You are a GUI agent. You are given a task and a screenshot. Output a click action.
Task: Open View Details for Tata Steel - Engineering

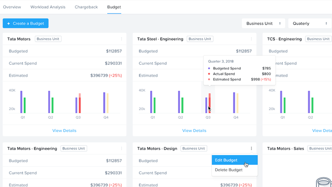(194, 130)
